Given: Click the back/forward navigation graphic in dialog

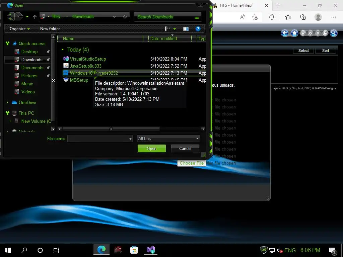Looking at the screenshot, I should point(15,17).
